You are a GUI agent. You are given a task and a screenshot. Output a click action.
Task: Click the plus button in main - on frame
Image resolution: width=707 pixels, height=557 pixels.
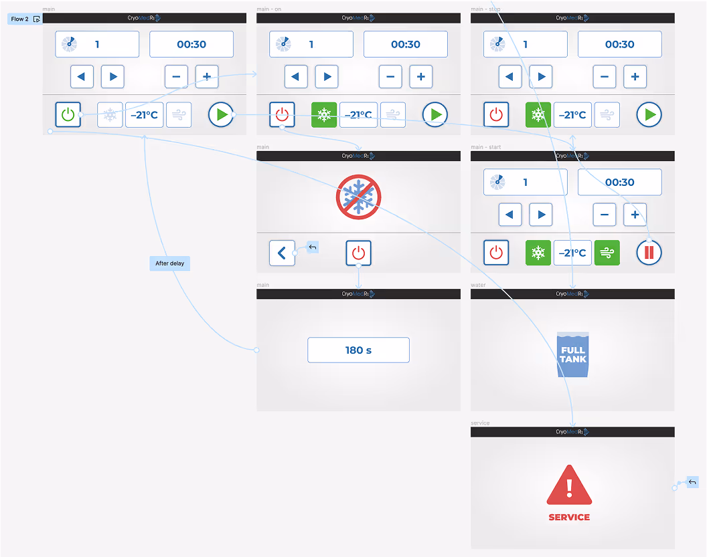click(x=421, y=76)
